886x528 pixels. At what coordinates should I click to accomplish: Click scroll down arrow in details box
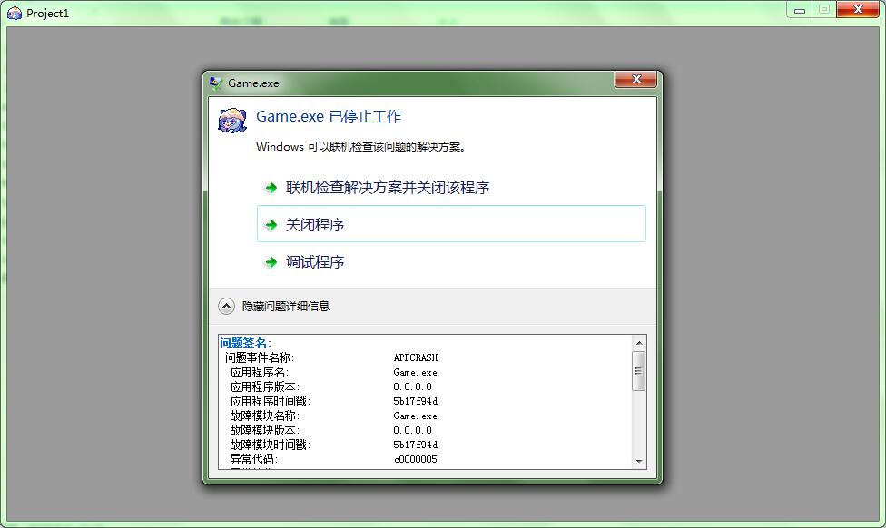click(x=639, y=462)
